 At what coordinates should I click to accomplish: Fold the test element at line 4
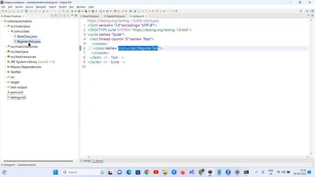coord(87,39)
